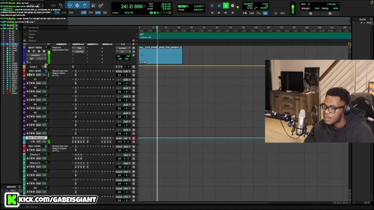This screenshot has width=374, height=210.
Task: Mute the V1 track
Action: (34, 83)
